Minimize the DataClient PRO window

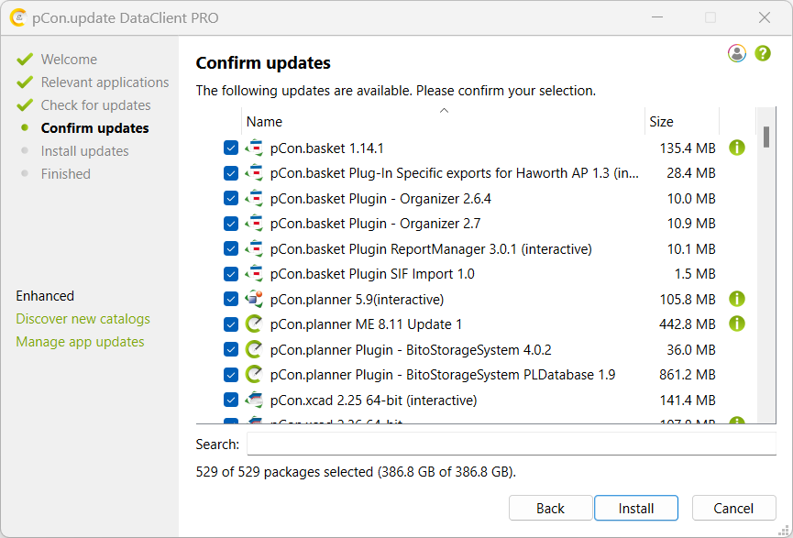[x=657, y=17]
